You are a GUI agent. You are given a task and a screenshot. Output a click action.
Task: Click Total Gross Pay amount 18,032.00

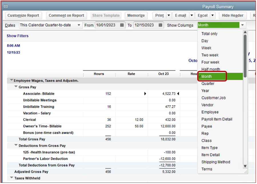click(x=168, y=139)
